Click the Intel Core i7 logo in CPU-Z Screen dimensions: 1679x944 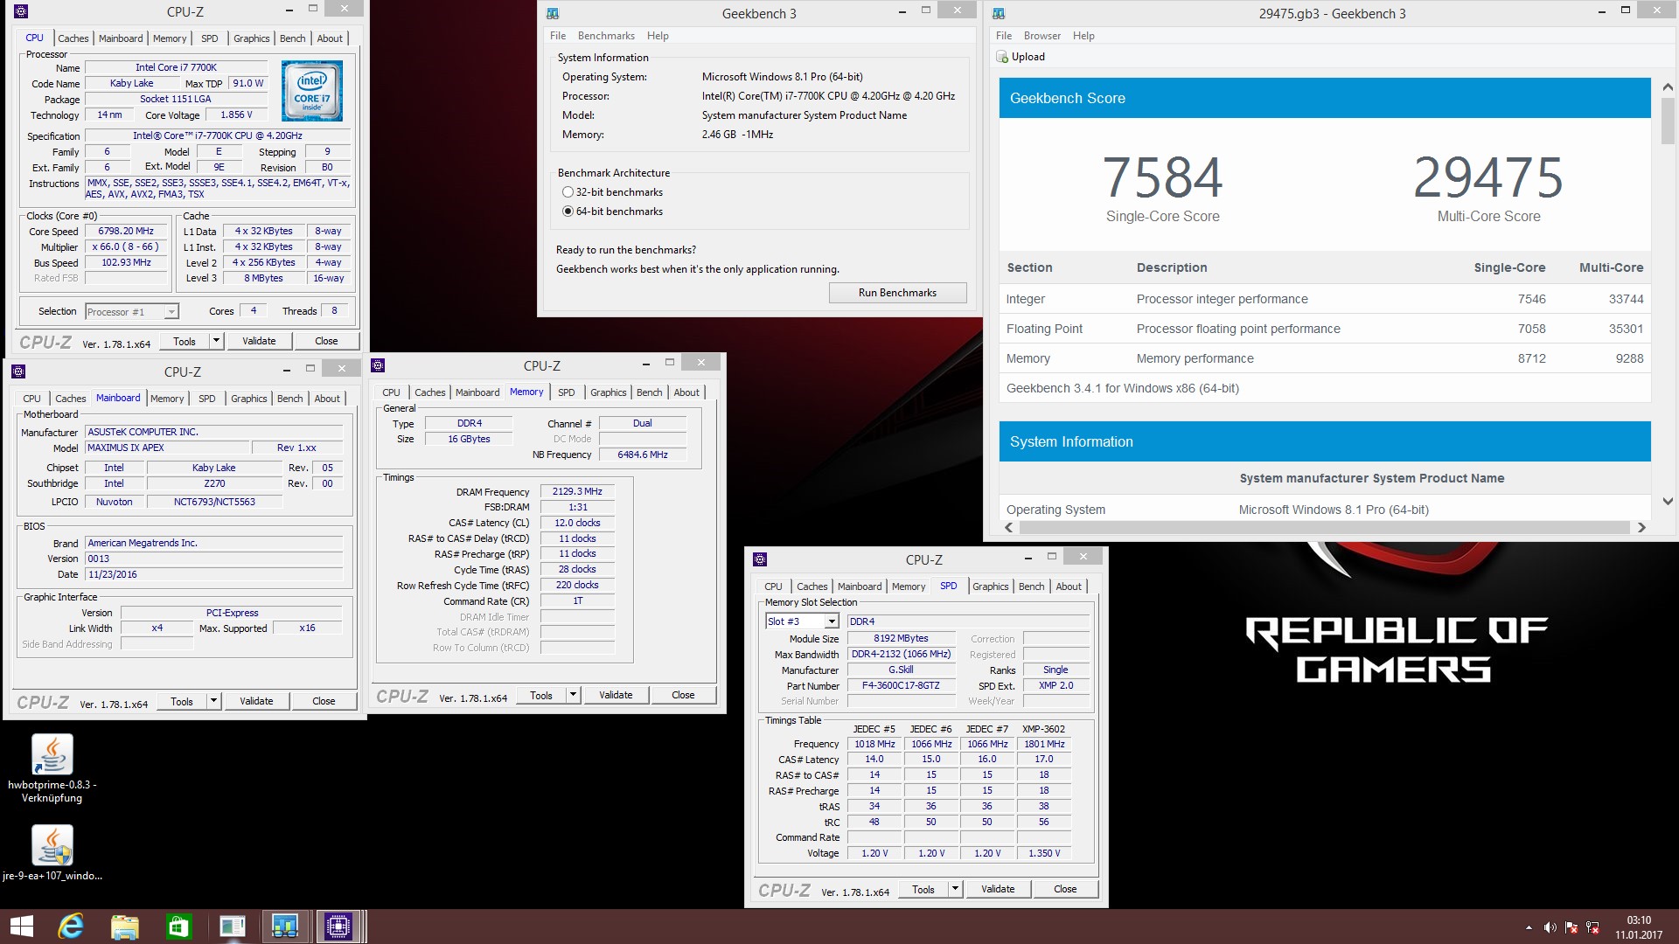point(312,91)
